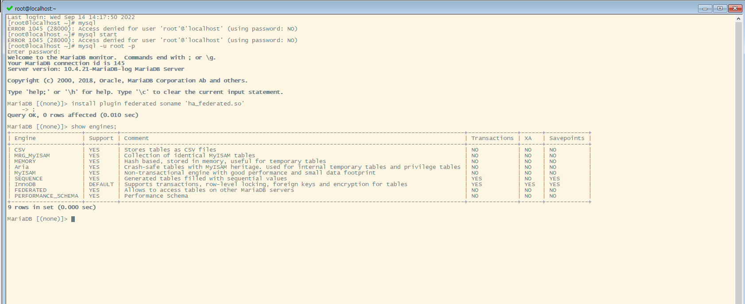Click the 'Aria' engine name

click(x=22, y=167)
